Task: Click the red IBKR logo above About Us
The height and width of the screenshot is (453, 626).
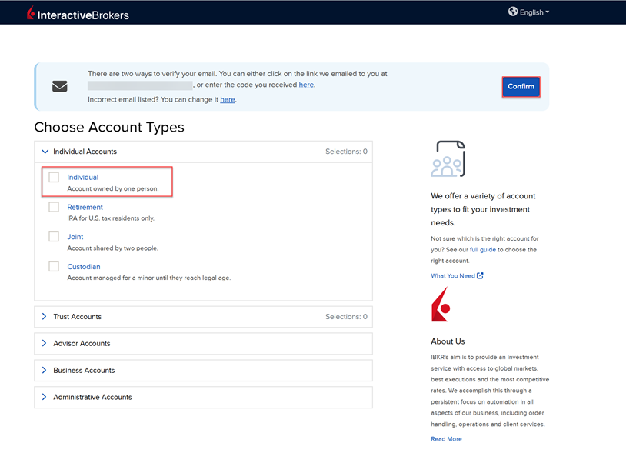Action: pos(440,308)
